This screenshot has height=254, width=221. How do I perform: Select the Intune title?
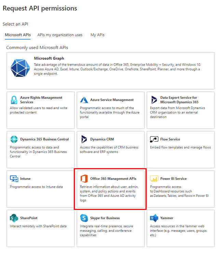(25, 179)
